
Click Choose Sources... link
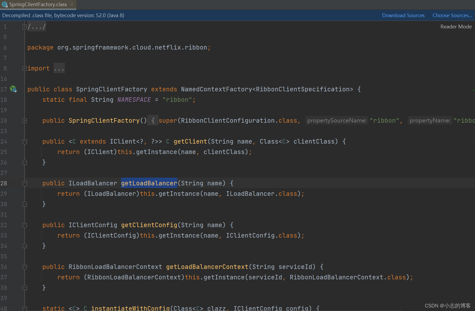pos(452,15)
